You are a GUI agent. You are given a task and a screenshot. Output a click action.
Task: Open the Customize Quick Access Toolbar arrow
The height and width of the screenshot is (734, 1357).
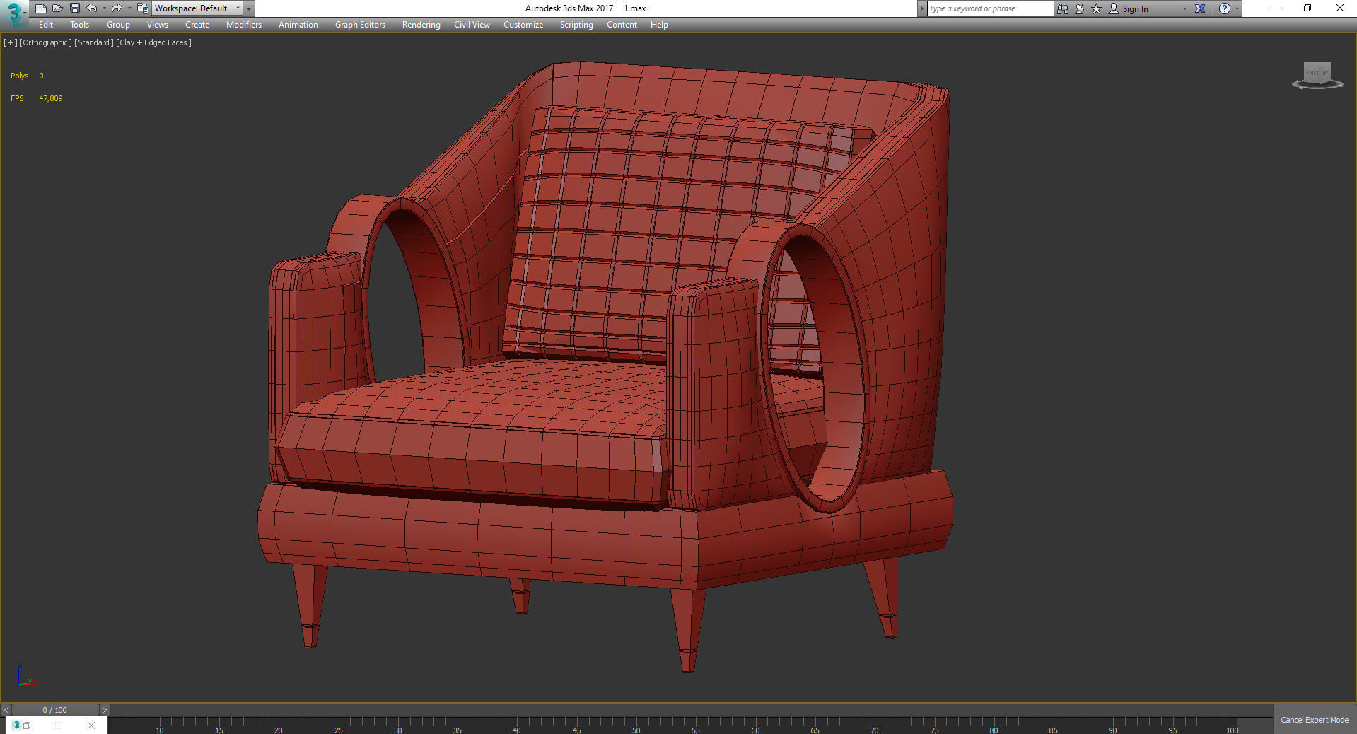[249, 8]
